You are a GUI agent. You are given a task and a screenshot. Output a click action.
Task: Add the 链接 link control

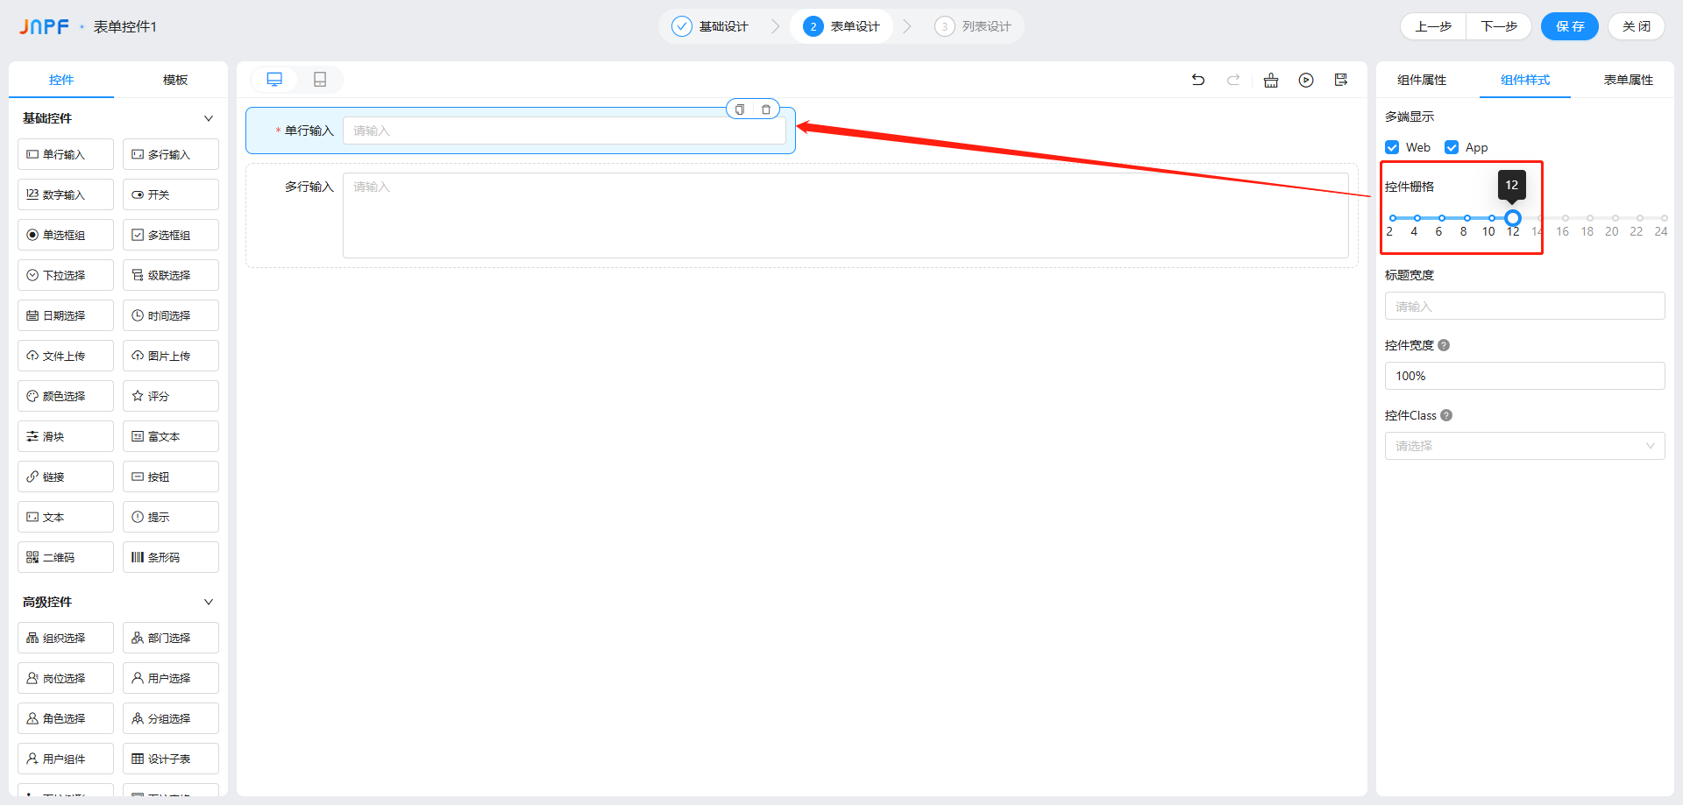(x=66, y=477)
